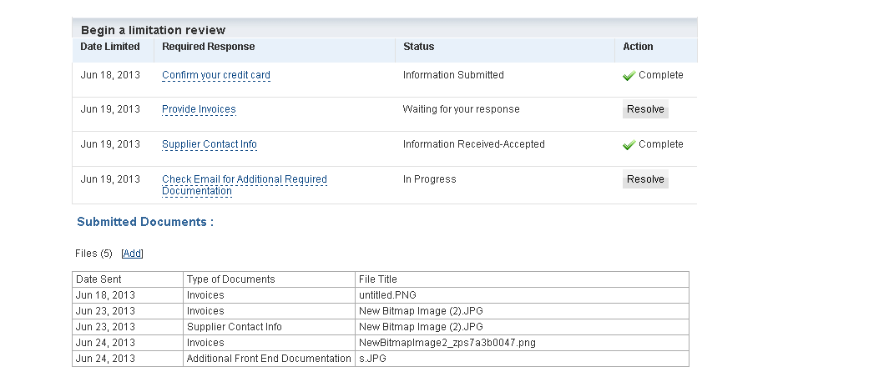Click the Action column header

coord(638,47)
